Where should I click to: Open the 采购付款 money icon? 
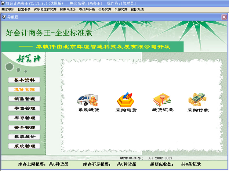coord(198,99)
